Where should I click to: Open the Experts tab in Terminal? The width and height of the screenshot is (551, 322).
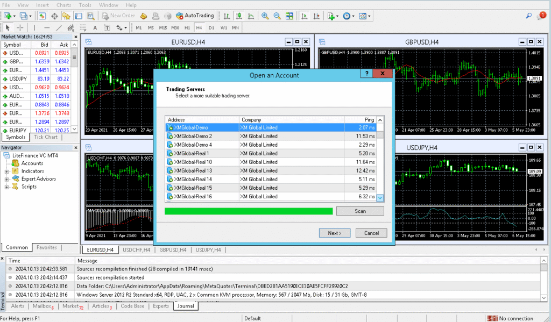pyautogui.click(x=160, y=306)
